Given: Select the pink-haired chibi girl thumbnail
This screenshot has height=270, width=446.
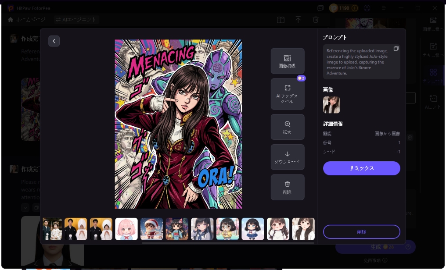Looking at the screenshot, I should pyautogui.click(x=126, y=229).
